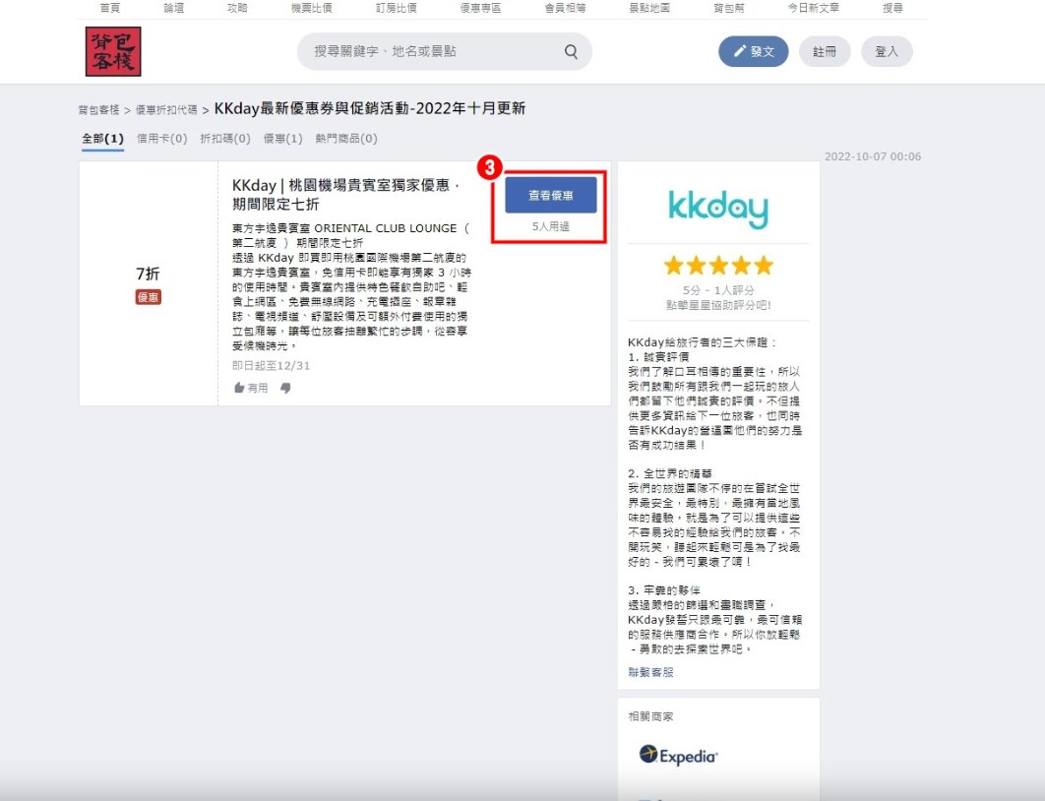The width and height of the screenshot is (1045, 801).
Task: Focus the keyword search input field
Action: (x=433, y=52)
